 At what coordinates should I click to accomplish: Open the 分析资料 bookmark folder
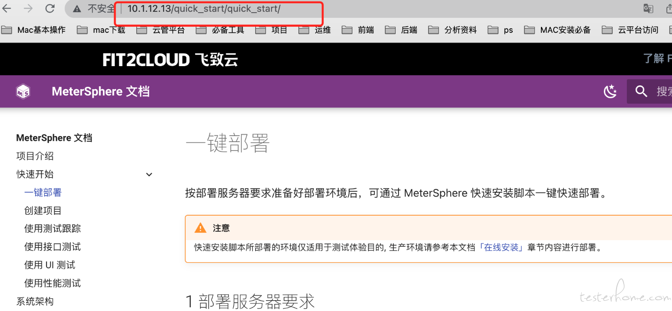pos(453,30)
